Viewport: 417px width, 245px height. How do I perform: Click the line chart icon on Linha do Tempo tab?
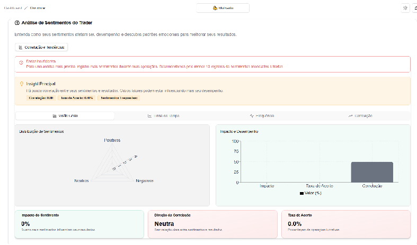click(150, 116)
